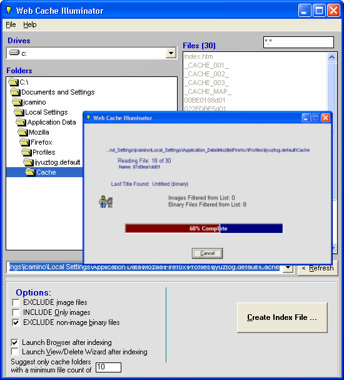This screenshot has width=344, height=380.
Task: Select the ijyuztog.default folder
Action: click(x=57, y=162)
